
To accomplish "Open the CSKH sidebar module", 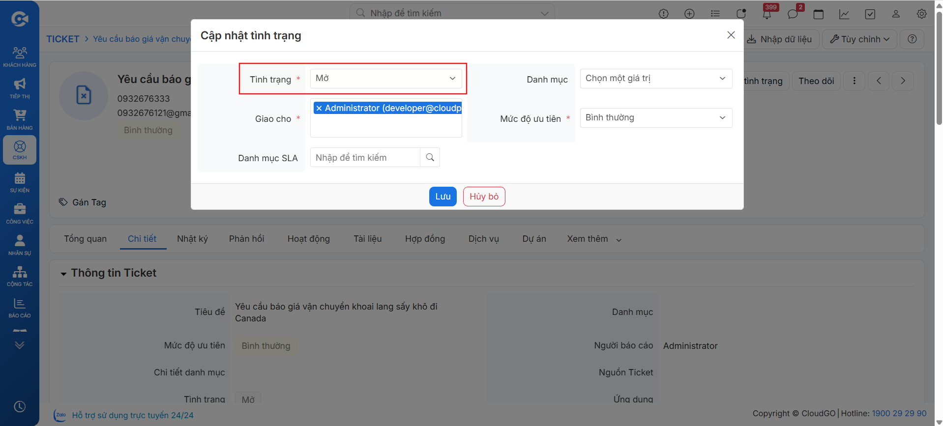I will click(20, 150).
